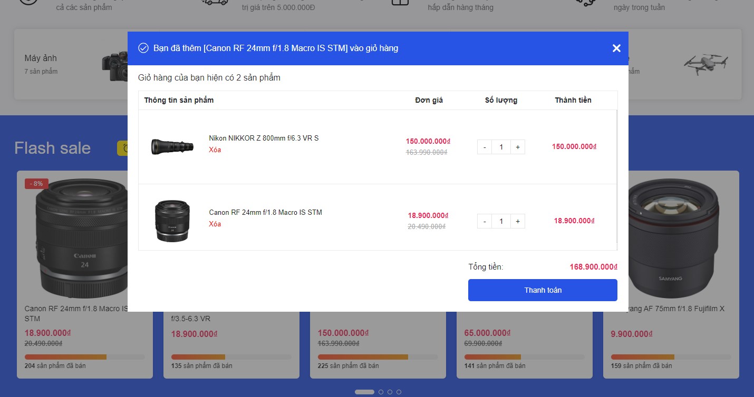754x397 pixels.
Task: Open the drone category icon
Action: [x=705, y=63]
